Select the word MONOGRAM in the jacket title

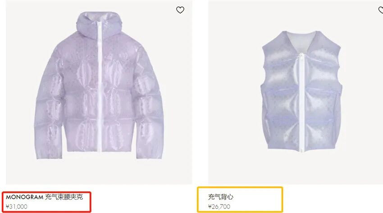(24, 197)
